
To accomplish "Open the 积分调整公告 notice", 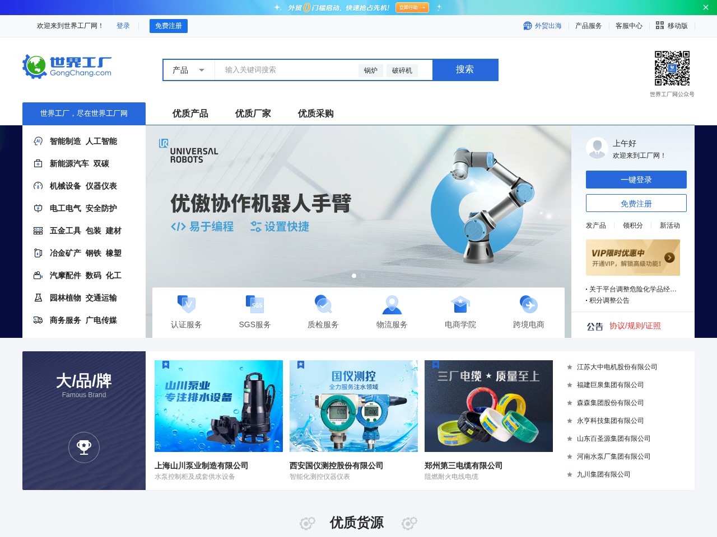I will 609,300.
